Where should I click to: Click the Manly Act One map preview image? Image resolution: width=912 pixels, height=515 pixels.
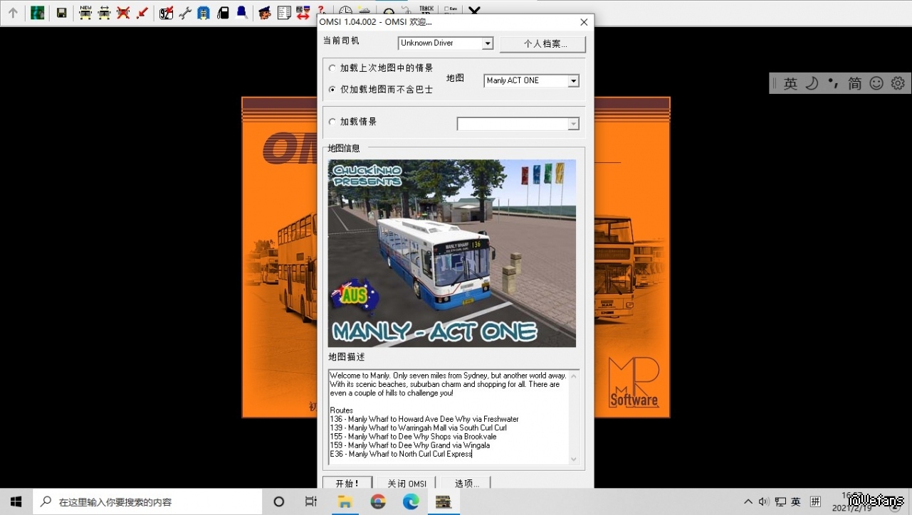[452, 253]
